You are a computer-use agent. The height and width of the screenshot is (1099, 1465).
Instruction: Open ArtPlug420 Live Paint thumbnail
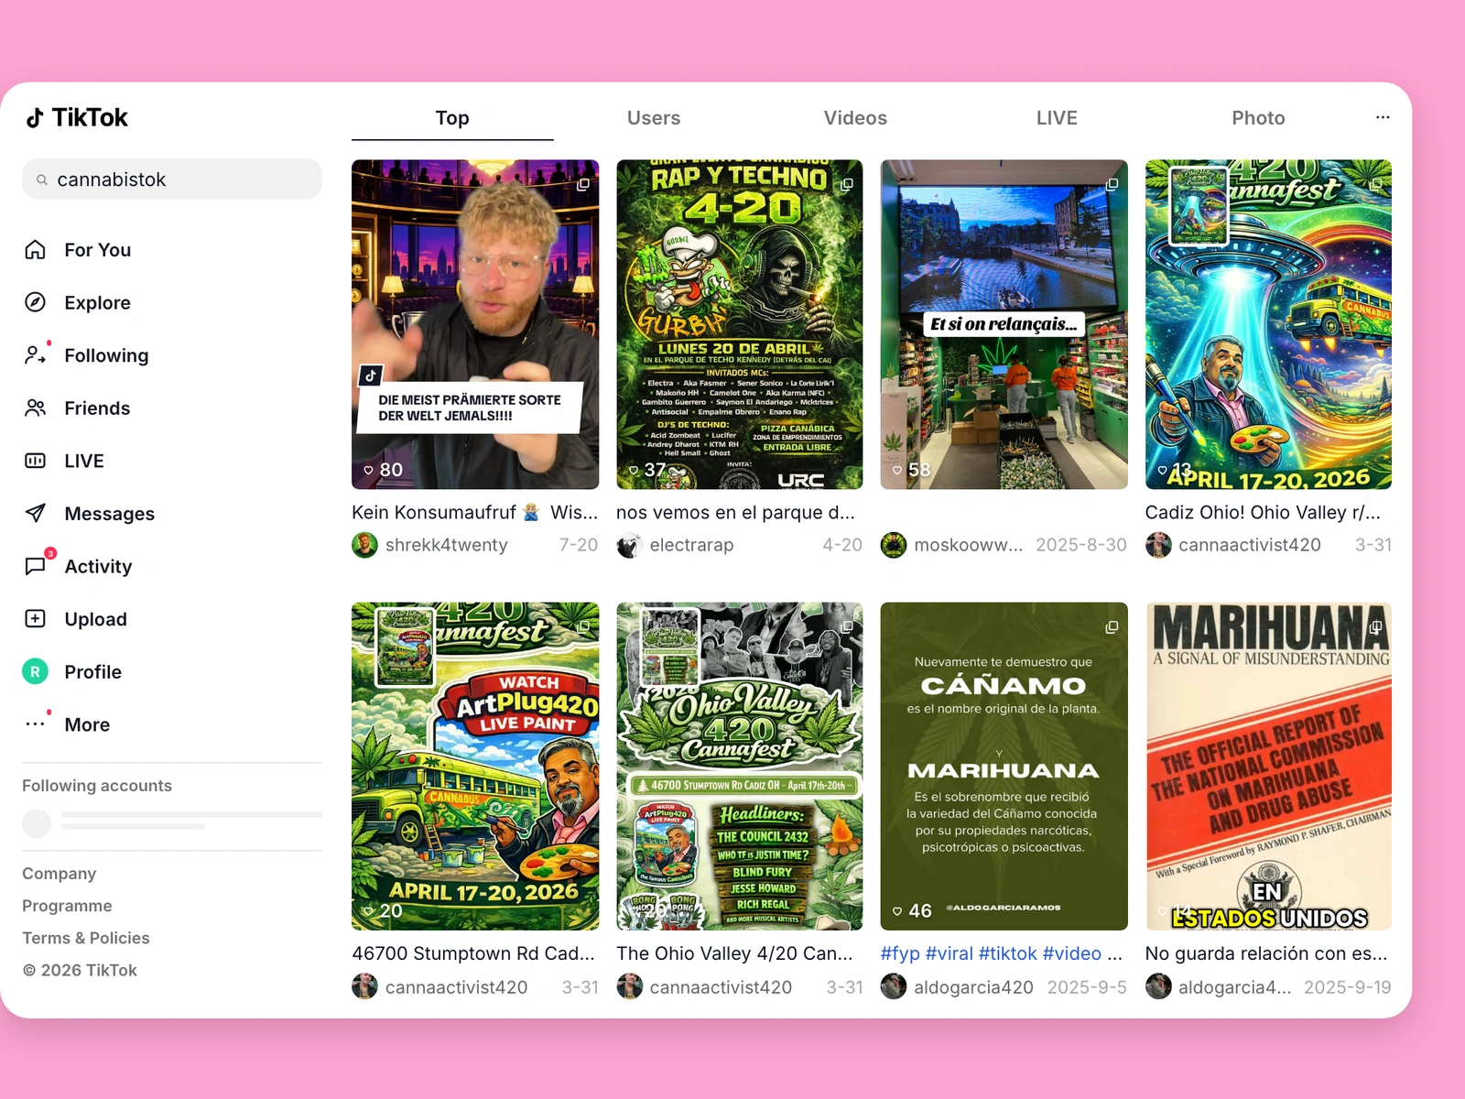475,766
